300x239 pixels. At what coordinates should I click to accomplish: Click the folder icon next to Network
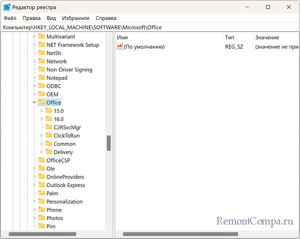pyautogui.click(x=41, y=61)
